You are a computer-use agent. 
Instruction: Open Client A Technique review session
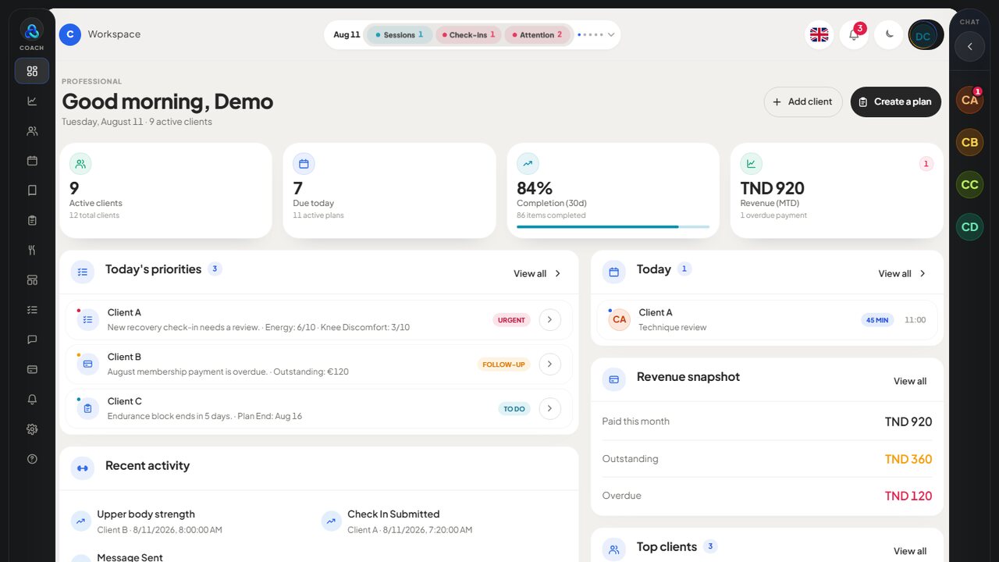pyautogui.click(x=767, y=319)
